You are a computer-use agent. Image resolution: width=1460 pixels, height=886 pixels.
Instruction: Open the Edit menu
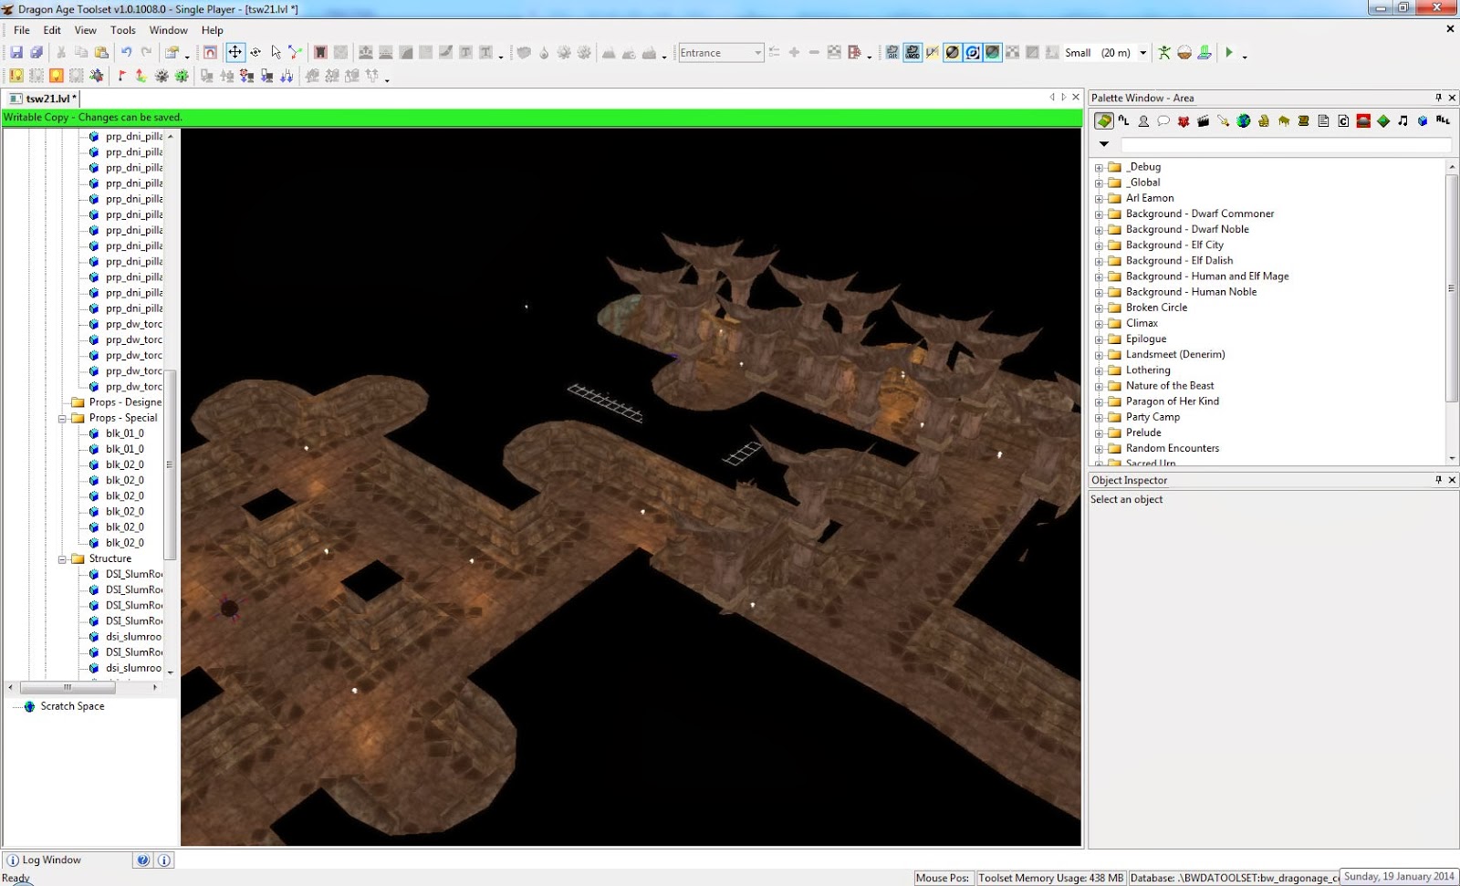(52, 30)
